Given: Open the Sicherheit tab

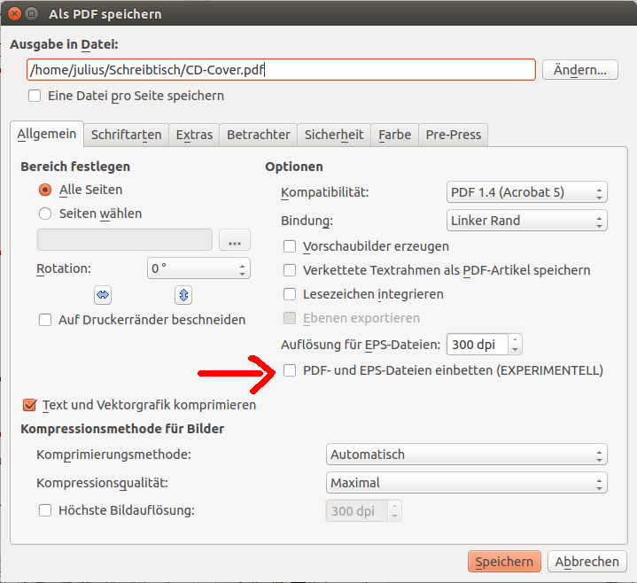Looking at the screenshot, I should 334,135.
